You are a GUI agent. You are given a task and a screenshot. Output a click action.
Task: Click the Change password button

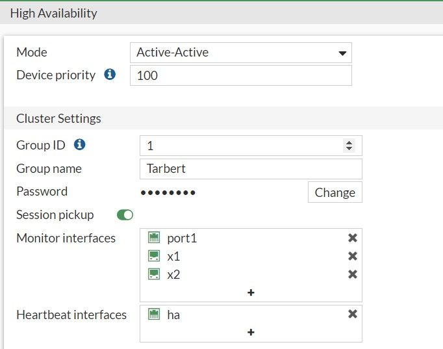335,192
